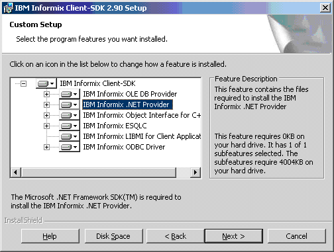Select IBM Informix ESQLC feature
This screenshot has height=252, width=334.
click(115, 126)
